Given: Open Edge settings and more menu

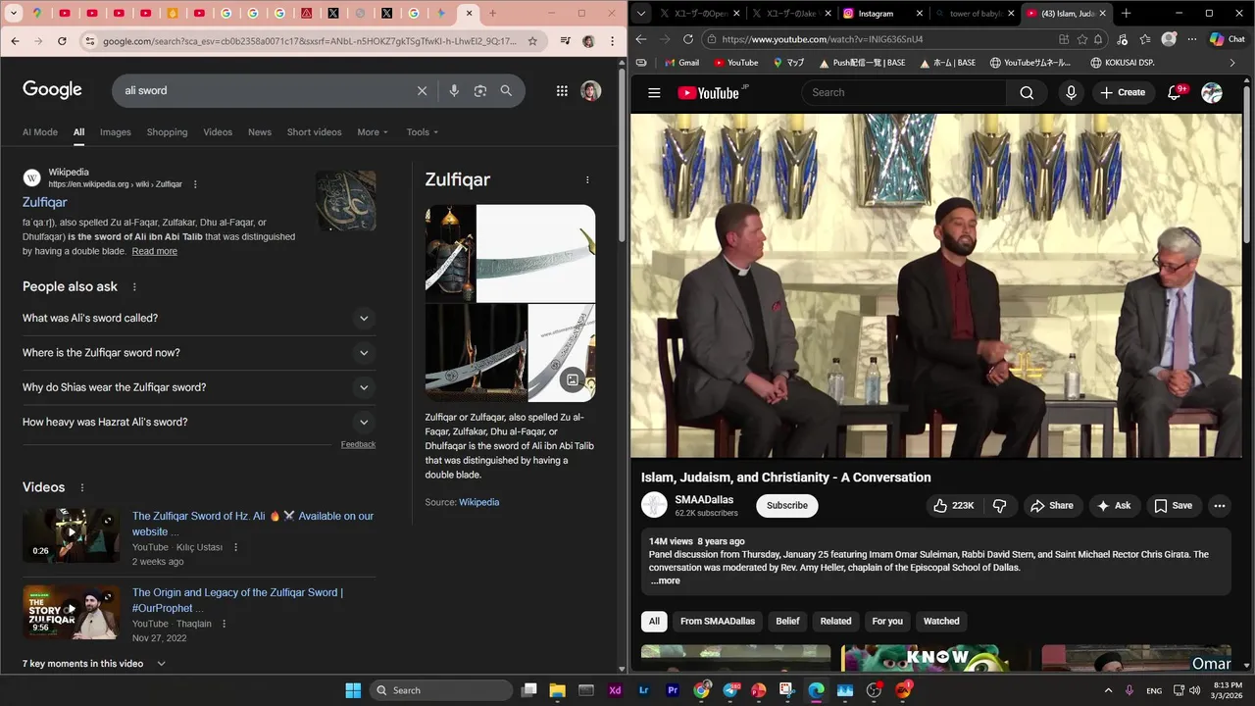Looking at the screenshot, I should (1190, 39).
